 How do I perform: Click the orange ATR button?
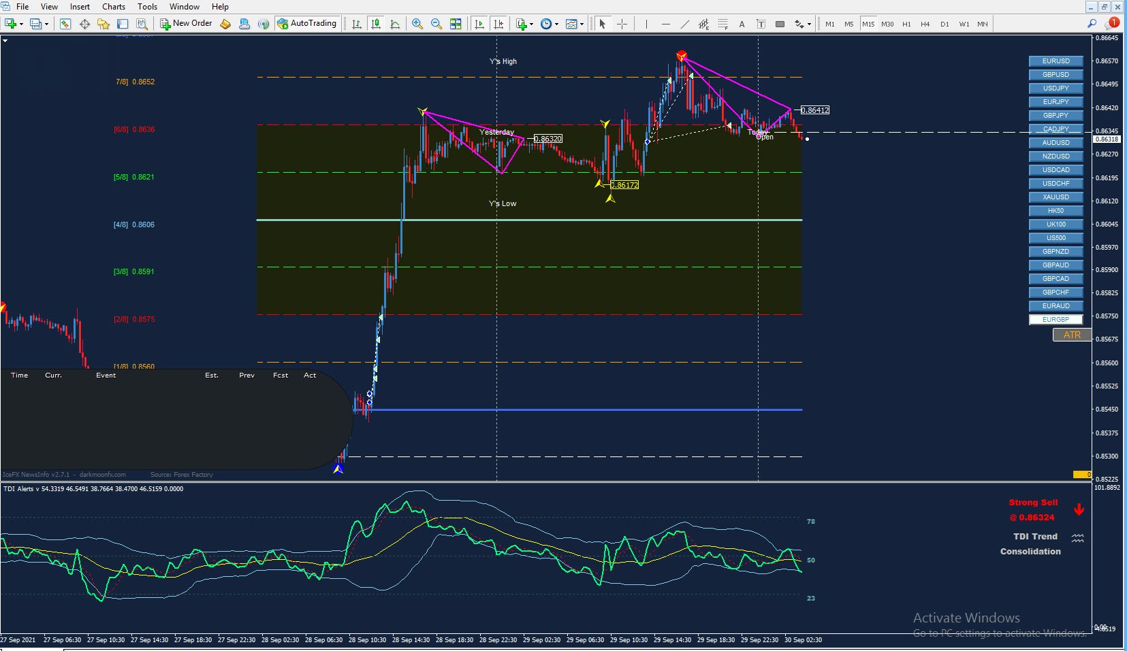click(x=1072, y=335)
